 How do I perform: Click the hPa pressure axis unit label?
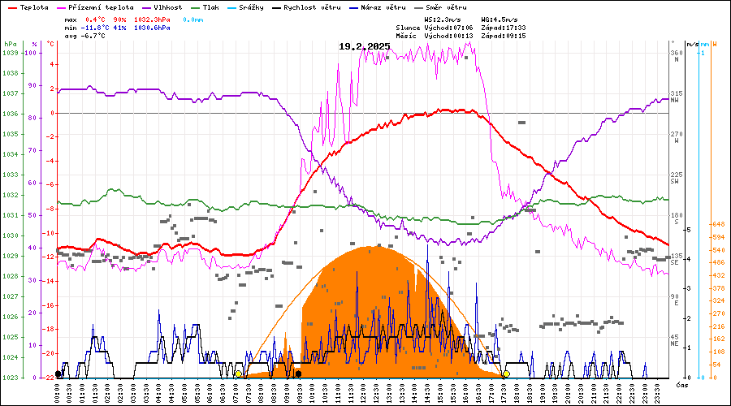10,44
